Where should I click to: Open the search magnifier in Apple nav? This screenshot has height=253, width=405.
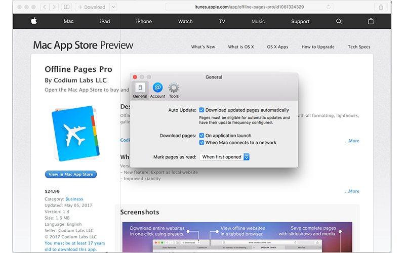pyautogui.click(x=339, y=21)
